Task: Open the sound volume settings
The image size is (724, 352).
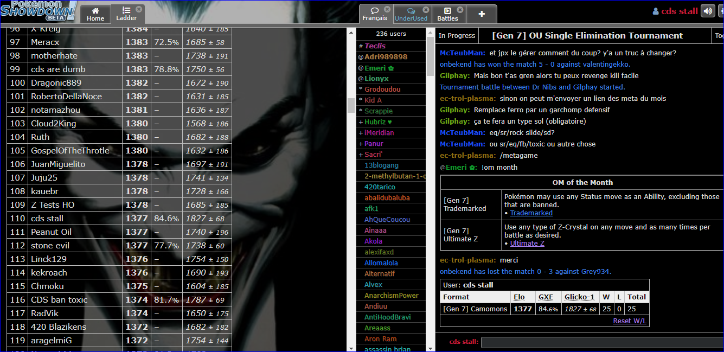Action: click(707, 11)
